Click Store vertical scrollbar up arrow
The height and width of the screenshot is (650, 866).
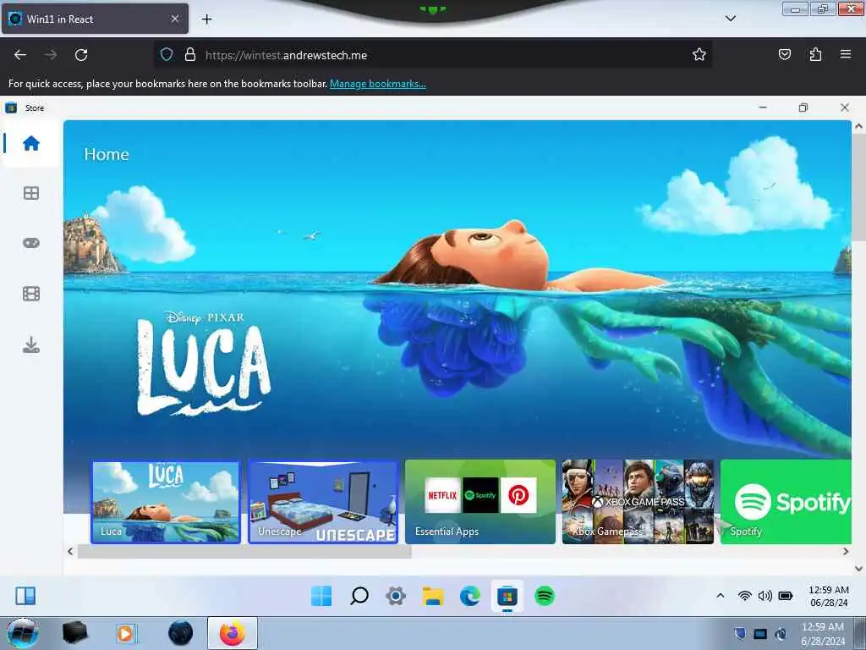pos(858,126)
